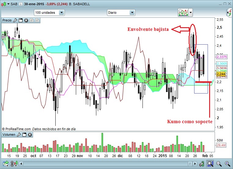Open the SAB instrument info icon
The width and height of the screenshot is (233, 169).
pyautogui.click(x=21, y=4)
